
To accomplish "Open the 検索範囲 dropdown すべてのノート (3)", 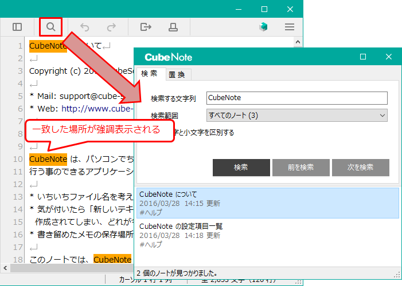I will click(x=296, y=116).
